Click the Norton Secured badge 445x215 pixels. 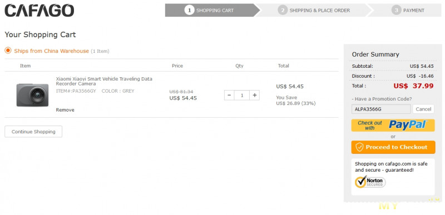tap(370, 182)
